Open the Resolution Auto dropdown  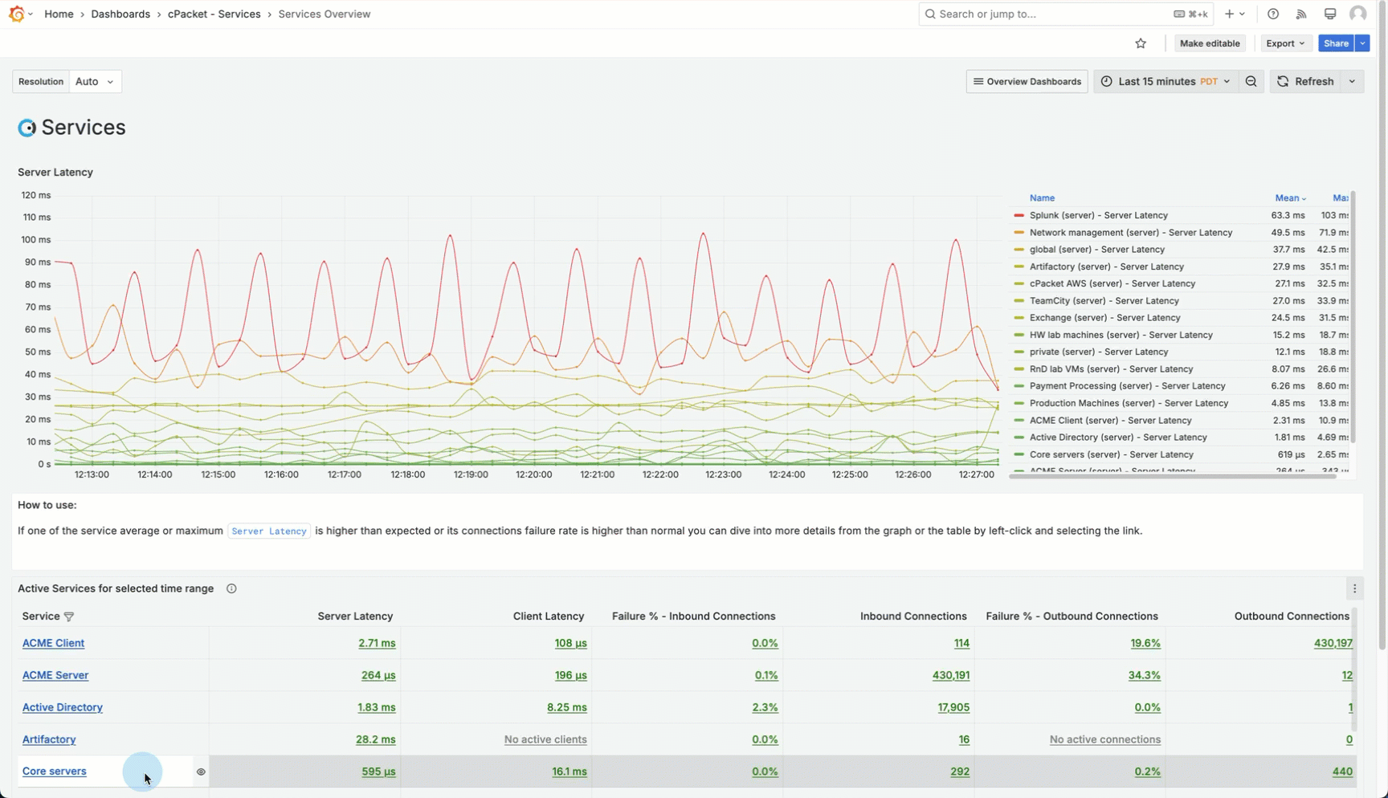click(x=95, y=81)
